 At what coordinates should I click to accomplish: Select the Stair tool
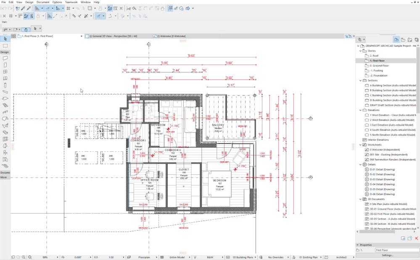(5, 105)
